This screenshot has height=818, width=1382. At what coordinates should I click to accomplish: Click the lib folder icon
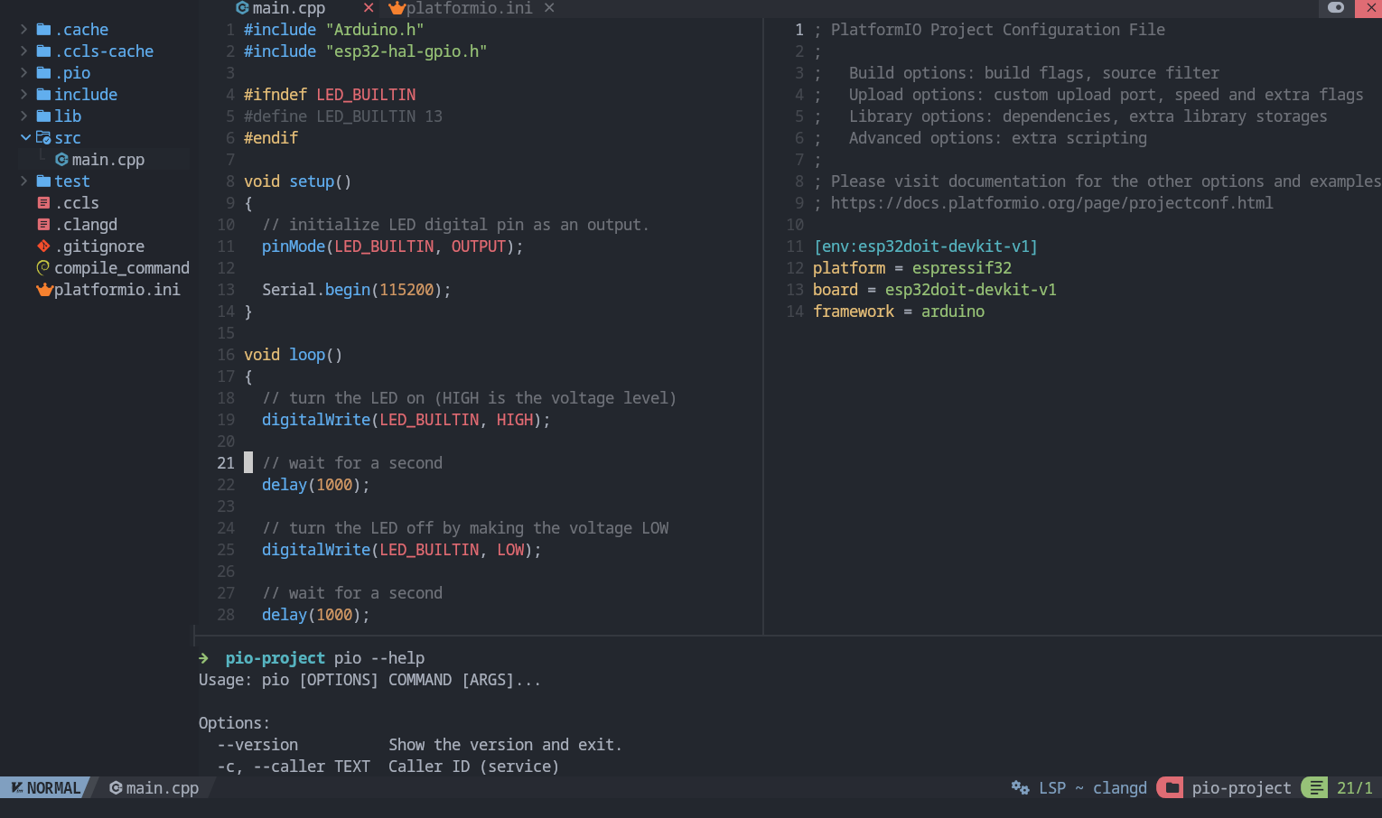click(x=43, y=116)
